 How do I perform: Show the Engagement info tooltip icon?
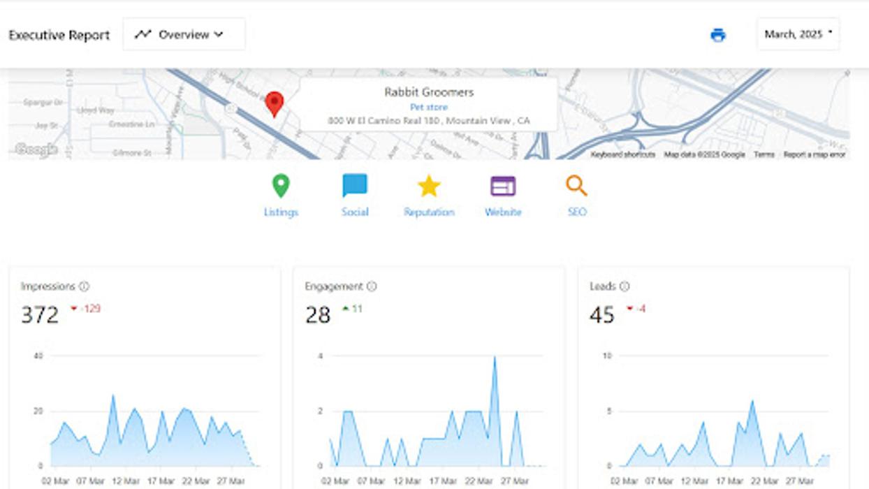(x=372, y=286)
